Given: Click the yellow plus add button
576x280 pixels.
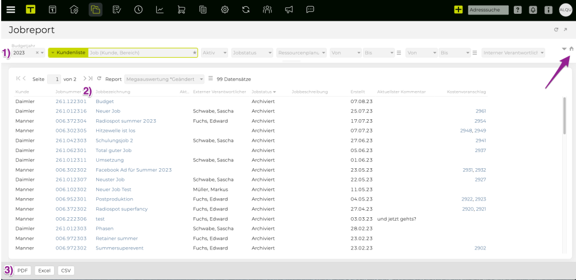Looking at the screenshot, I should [x=458, y=10].
